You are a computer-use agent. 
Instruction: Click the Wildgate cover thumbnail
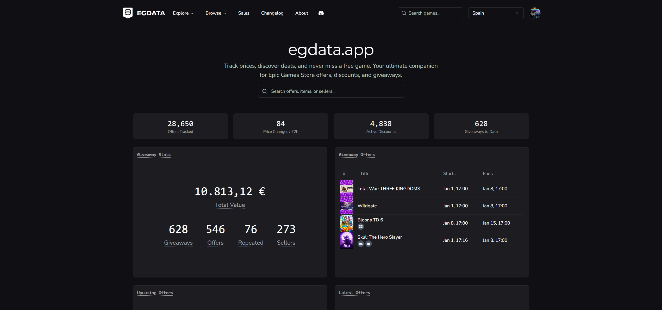pos(347,206)
